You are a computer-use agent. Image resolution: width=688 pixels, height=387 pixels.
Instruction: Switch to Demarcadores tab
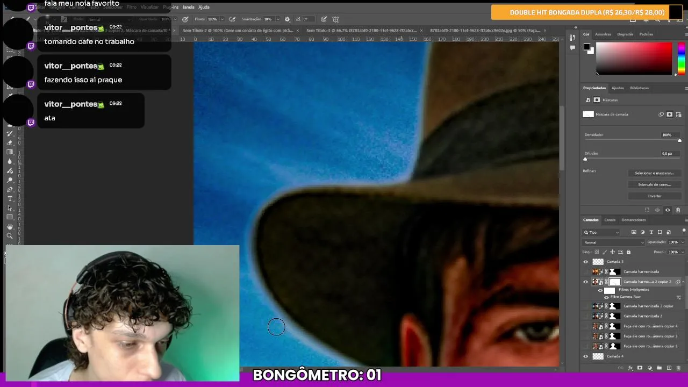click(x=634, y=220)
